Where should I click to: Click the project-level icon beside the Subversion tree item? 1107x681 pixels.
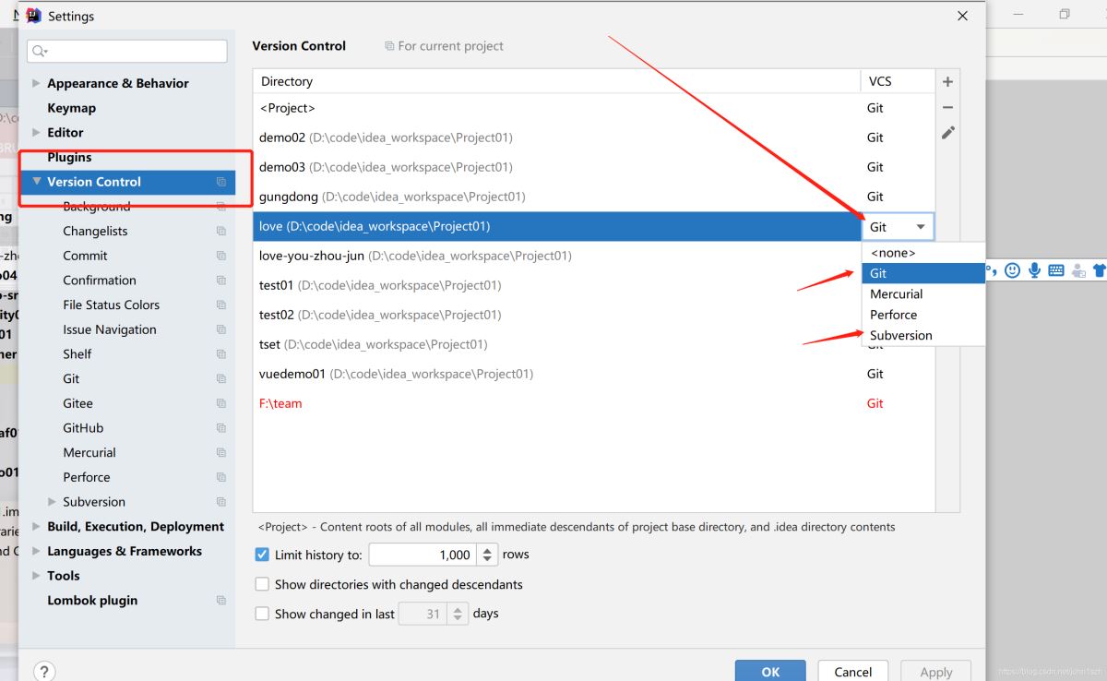click(221, 502)
